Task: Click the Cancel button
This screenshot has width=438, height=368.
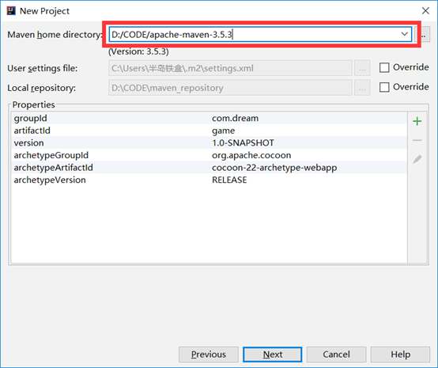Action: [336, 355]
